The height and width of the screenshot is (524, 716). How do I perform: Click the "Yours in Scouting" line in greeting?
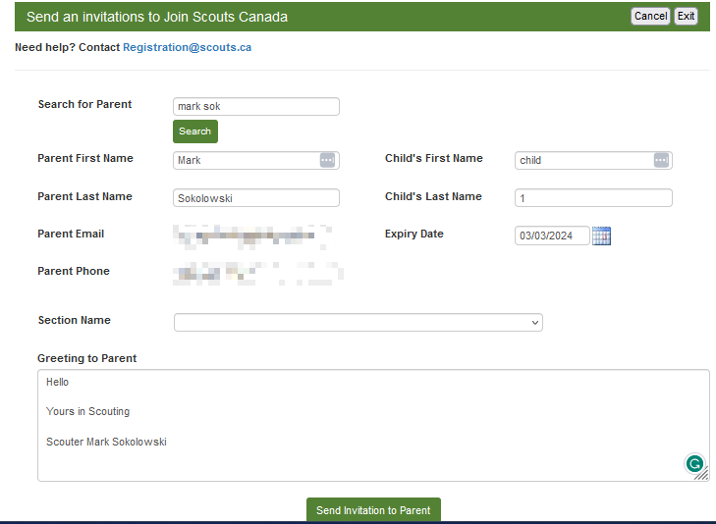(87, 411)
